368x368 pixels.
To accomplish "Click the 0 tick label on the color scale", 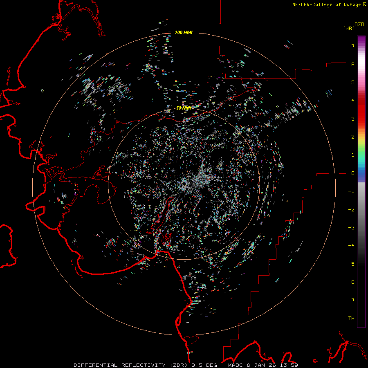I will tap(352, 173).
